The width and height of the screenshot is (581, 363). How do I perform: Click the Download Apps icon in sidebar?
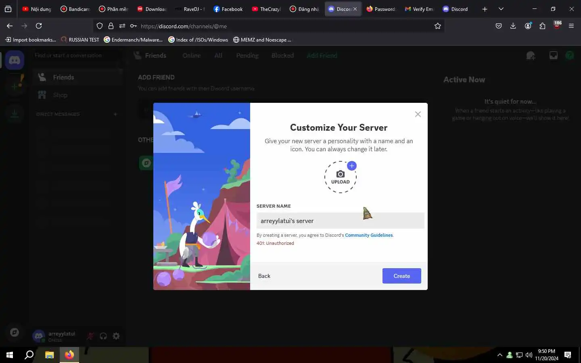pyautogui.click(x=15, y=113)
